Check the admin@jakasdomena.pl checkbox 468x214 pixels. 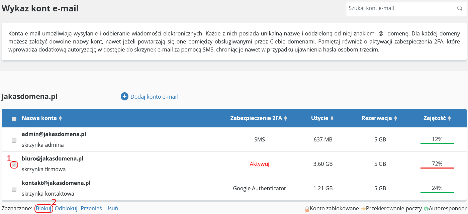pyautogui.click(x=14, y=140)
